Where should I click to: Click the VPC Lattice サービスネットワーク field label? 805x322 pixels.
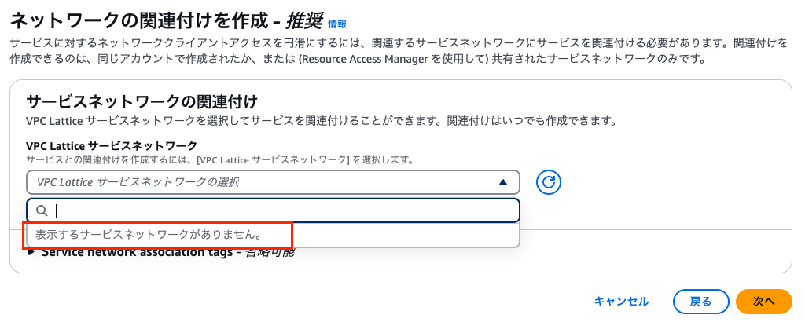tap(112, 146)
